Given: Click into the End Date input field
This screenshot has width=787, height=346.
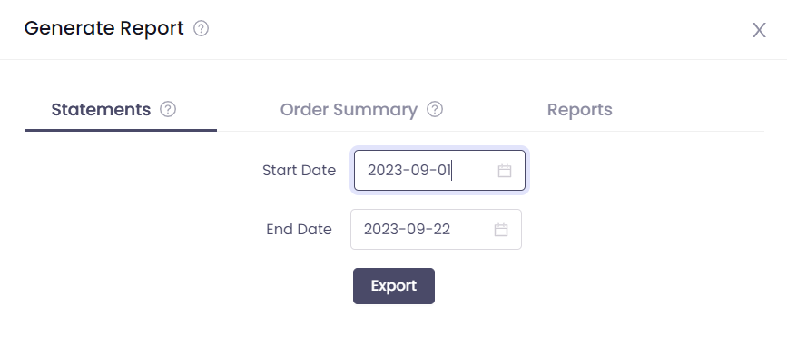Looking at the screenshot, I should point(436,230).
